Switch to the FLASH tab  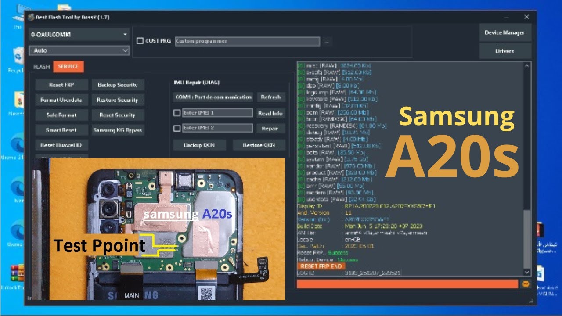42,67
